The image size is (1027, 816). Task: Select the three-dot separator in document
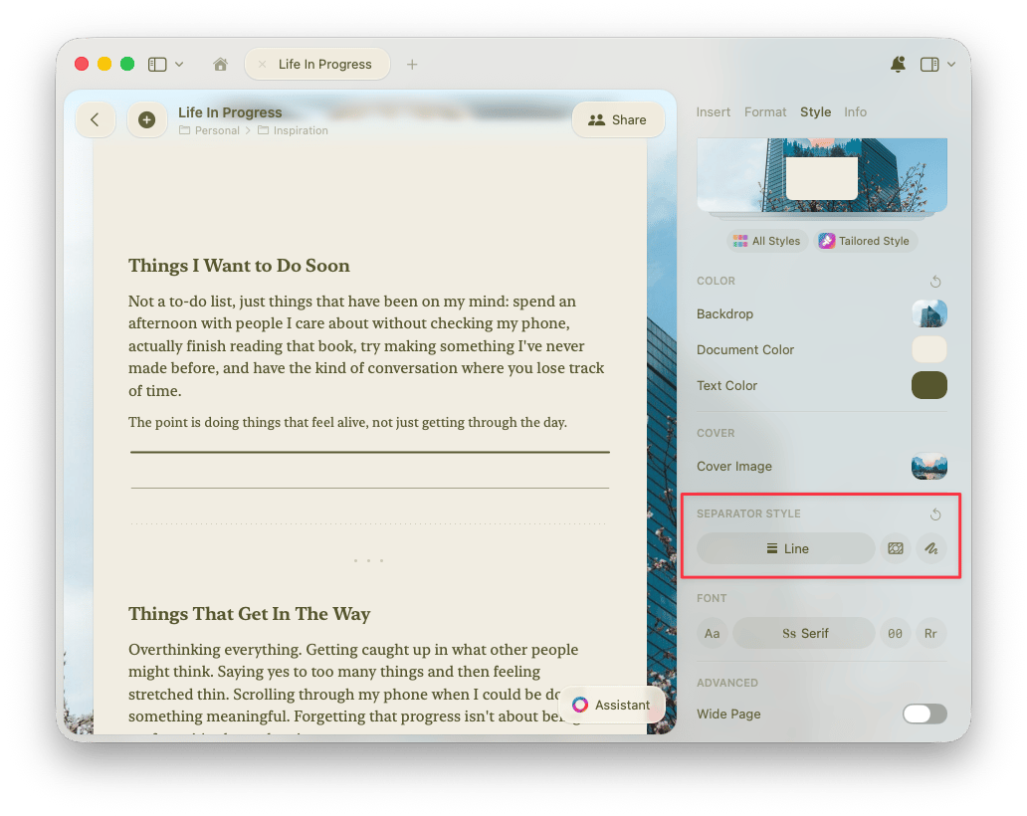(x=369, y=560)
